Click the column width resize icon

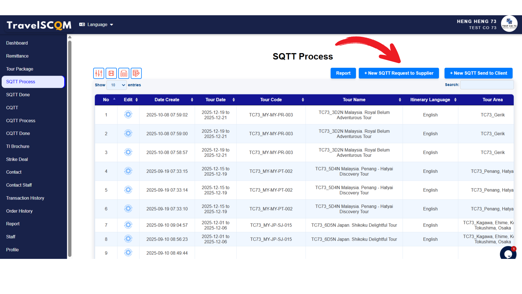point(111,73)
